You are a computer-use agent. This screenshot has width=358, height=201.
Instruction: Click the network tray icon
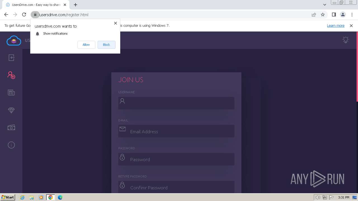325,197
